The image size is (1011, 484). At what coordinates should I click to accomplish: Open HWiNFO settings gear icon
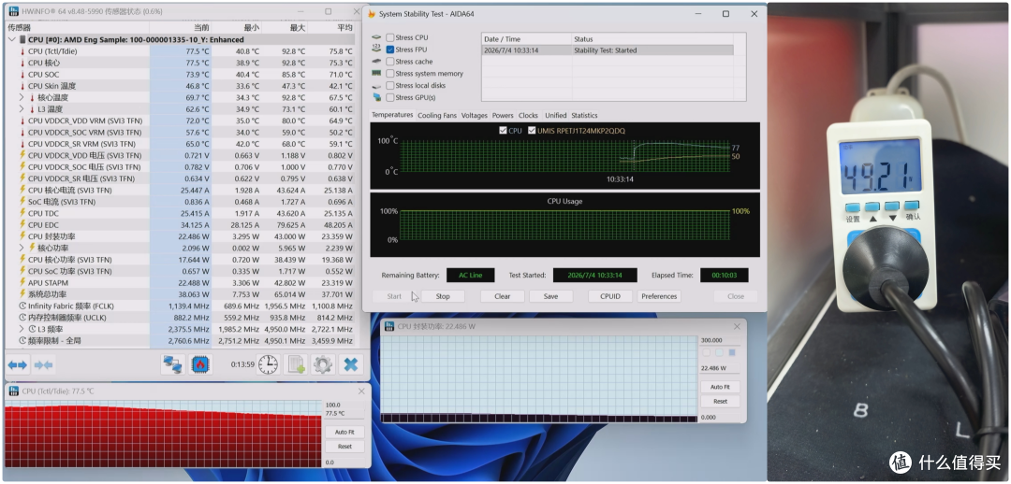[322, 365]
